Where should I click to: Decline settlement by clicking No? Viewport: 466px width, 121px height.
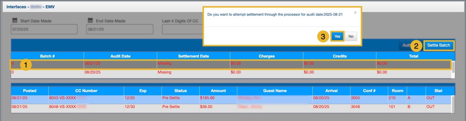coord(351,36)
